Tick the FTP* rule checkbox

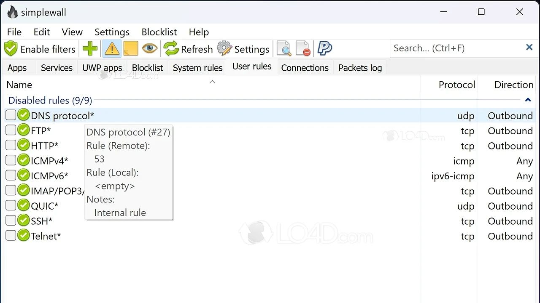[x=11, y=130]
